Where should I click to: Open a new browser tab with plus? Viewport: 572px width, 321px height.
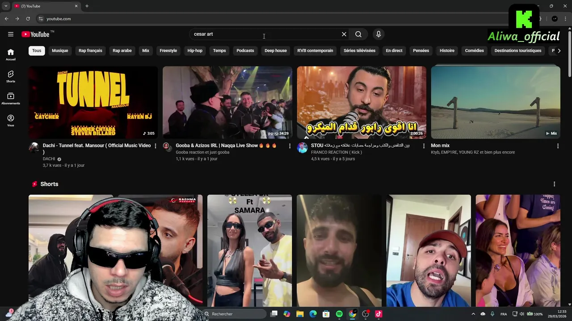(x=87, y=6)
